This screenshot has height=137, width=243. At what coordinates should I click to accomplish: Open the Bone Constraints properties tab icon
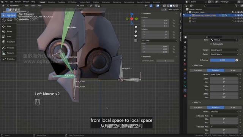tap(185, 91)
